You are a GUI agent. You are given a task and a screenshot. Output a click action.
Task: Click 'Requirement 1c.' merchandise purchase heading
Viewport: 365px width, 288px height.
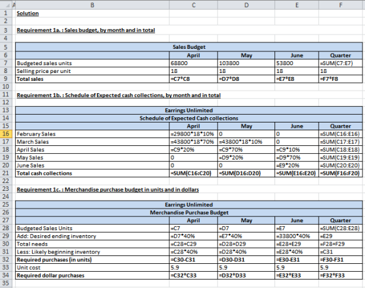pyautogui.click(x=108, y=190)
